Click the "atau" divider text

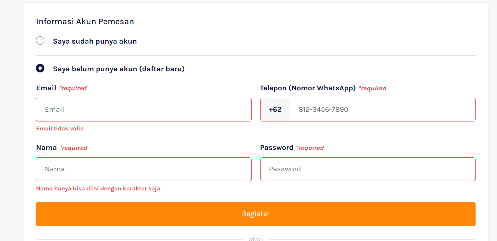click(256, 239)
